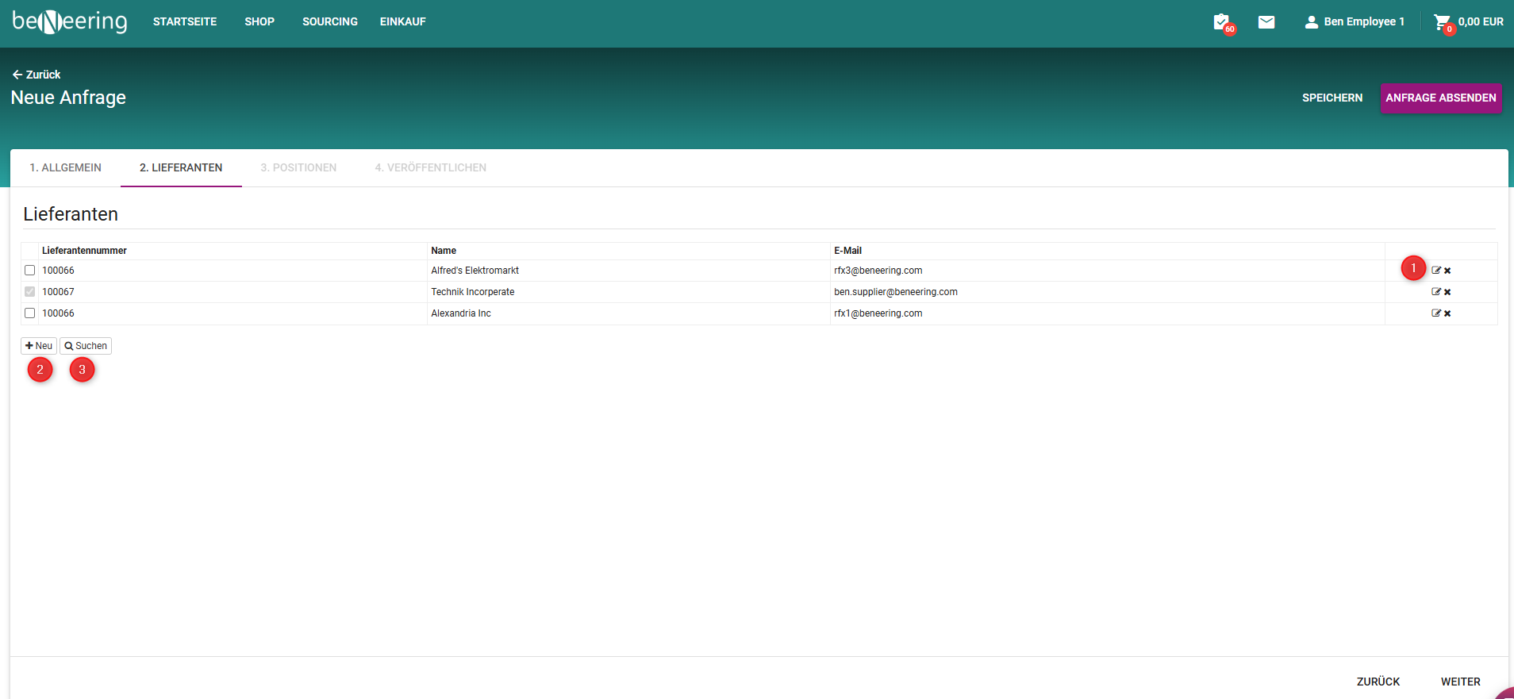This screenshot has height=699, width=1514.
Task: Open the Ben Employee 1 user menu
Action: 1355,22
